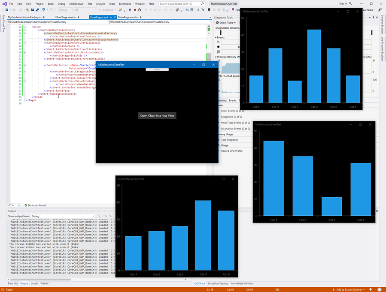The image size is (386, 292).
Task: Pin the Diagnostic Tools panel
Action: 373,18
